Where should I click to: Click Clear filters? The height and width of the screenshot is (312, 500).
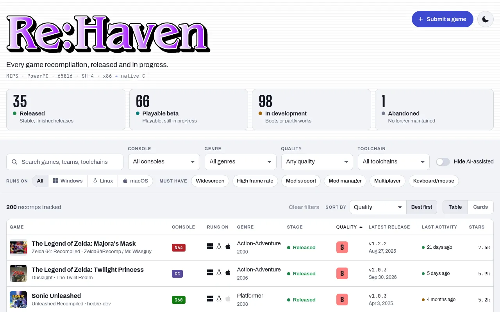[304, 207]
